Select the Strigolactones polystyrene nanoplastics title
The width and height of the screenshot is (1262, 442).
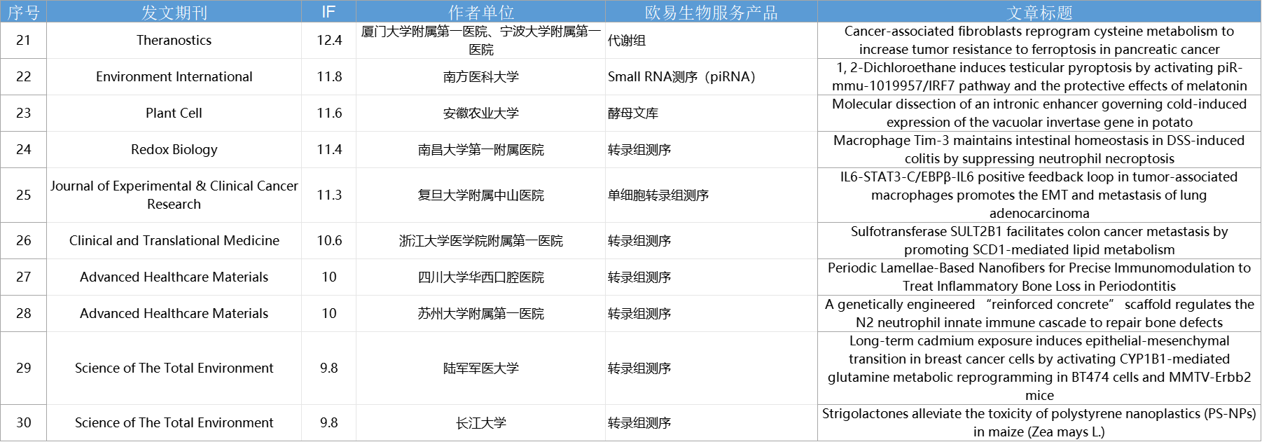click(1039, 422)
